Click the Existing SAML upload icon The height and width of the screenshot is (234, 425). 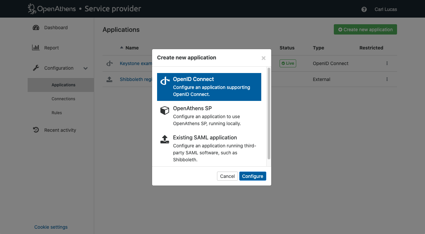tap(165, 139)
